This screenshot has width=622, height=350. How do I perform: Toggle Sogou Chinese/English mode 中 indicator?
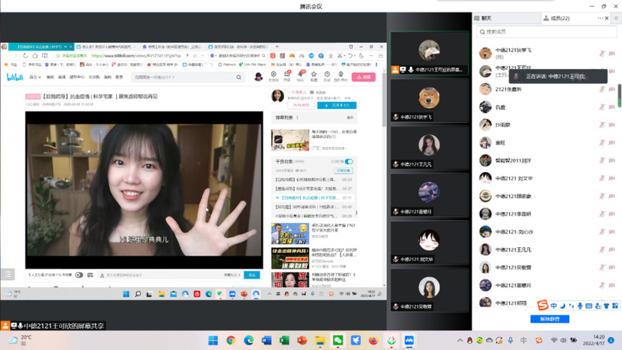[553, 306]
